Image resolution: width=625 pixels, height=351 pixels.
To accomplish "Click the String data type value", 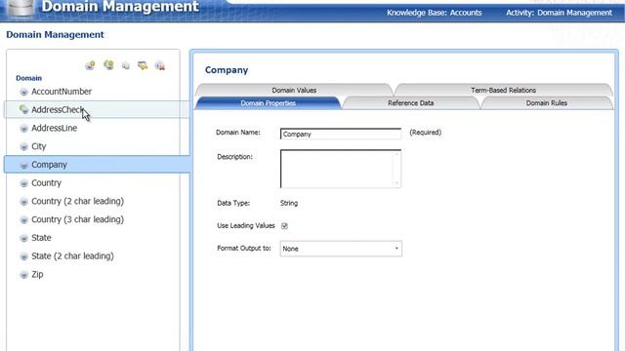I will click(x=289, y=203).
